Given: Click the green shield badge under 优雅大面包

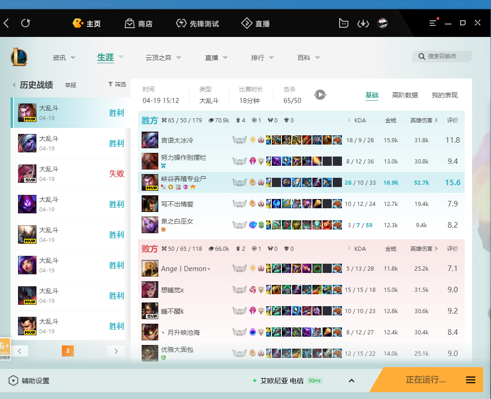Looking at the screenshot, I should point(163,358).
